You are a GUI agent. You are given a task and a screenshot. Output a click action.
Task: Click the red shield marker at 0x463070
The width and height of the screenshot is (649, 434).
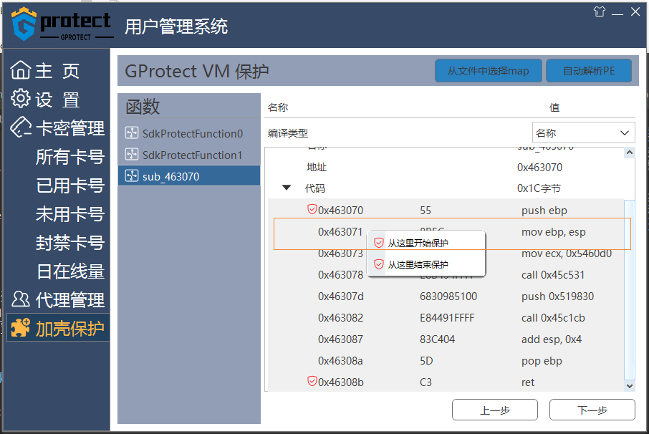312,209
